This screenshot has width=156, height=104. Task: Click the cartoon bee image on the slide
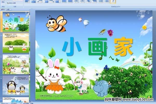pos(56,23)
